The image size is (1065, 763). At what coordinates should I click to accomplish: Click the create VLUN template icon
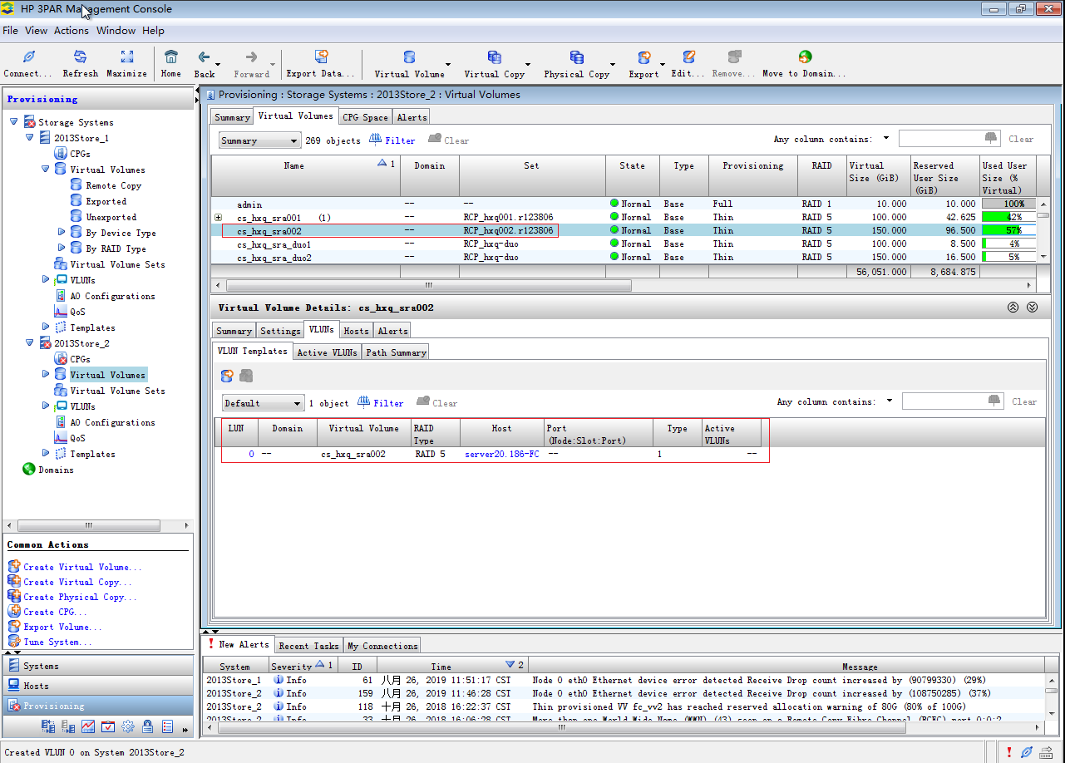pyautogui.click(x=227, y=377)
